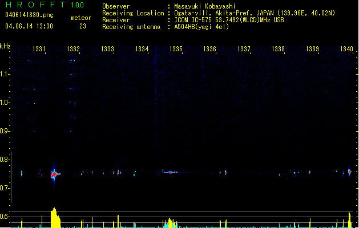Click the Receiving antenna label
Image resolution: width=359 pixels, height=228 pixels.
(131, 27)
